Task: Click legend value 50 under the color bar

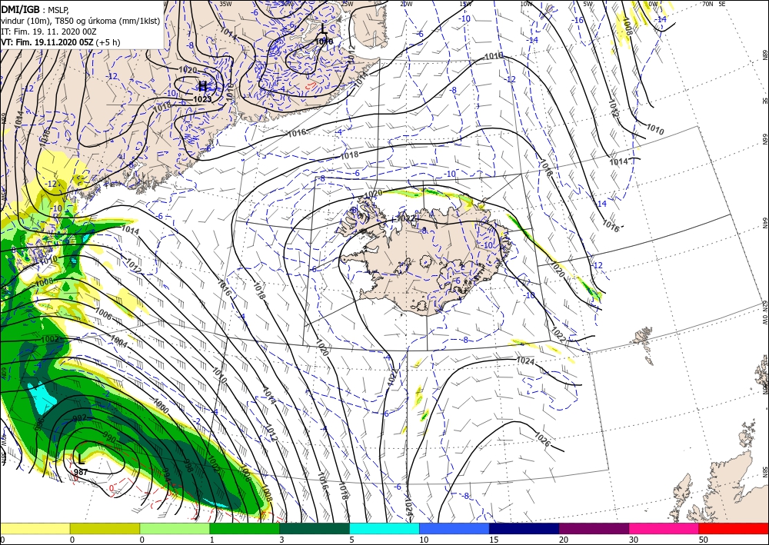Action: (704, 540)
